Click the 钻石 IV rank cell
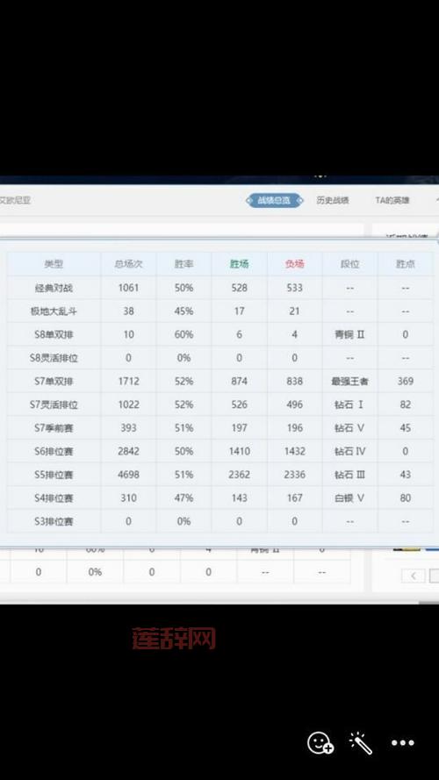Viewport: 439px width, 780px height. (350, 451)
